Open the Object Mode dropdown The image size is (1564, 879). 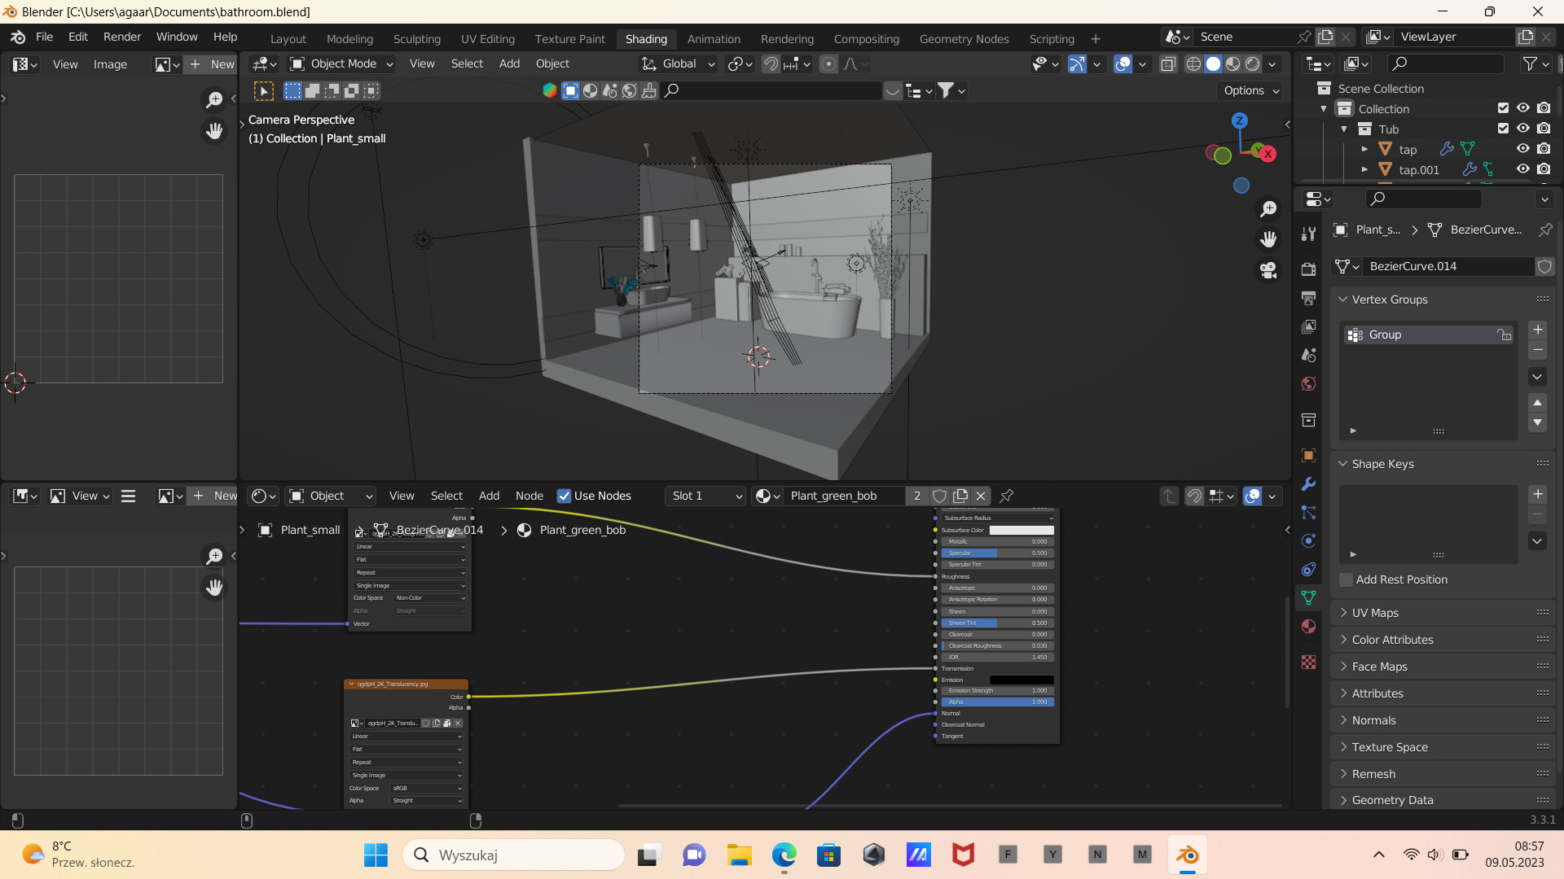342,63
